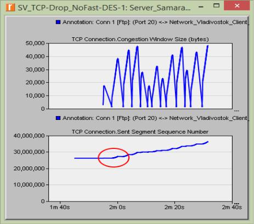254x224 pixels.
Task: Click the 10,000 y-axis label of top graph
Action: (x=35, y=96)
